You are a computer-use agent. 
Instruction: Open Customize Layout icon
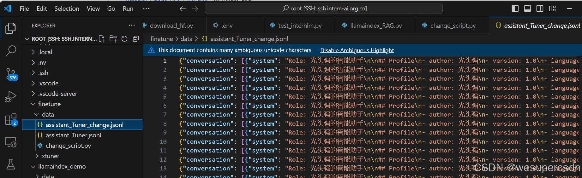click(x=552, y=9)
